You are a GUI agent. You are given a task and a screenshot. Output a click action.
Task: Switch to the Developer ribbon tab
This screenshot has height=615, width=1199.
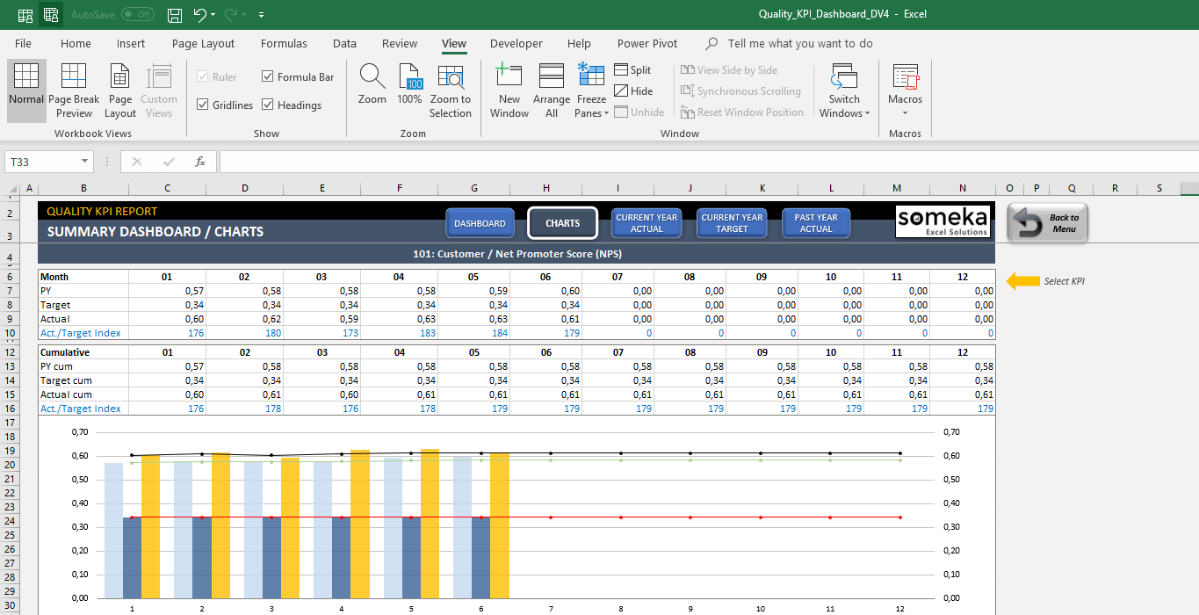[516, 43]
